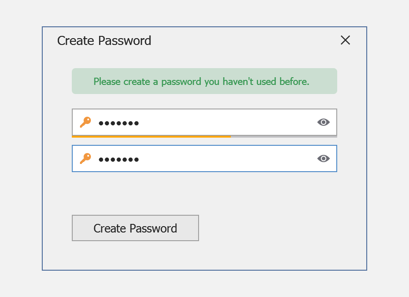The image size is (409, 297).
Task: Click the masked dots in the top field
Action: (x=119, y=123)
